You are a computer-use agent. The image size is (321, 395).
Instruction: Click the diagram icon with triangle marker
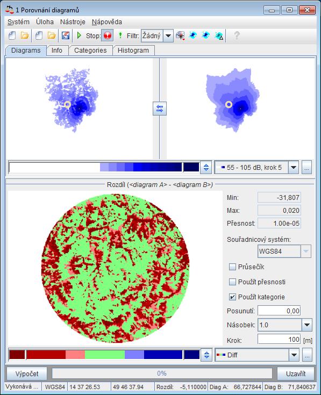pos(219,36)
